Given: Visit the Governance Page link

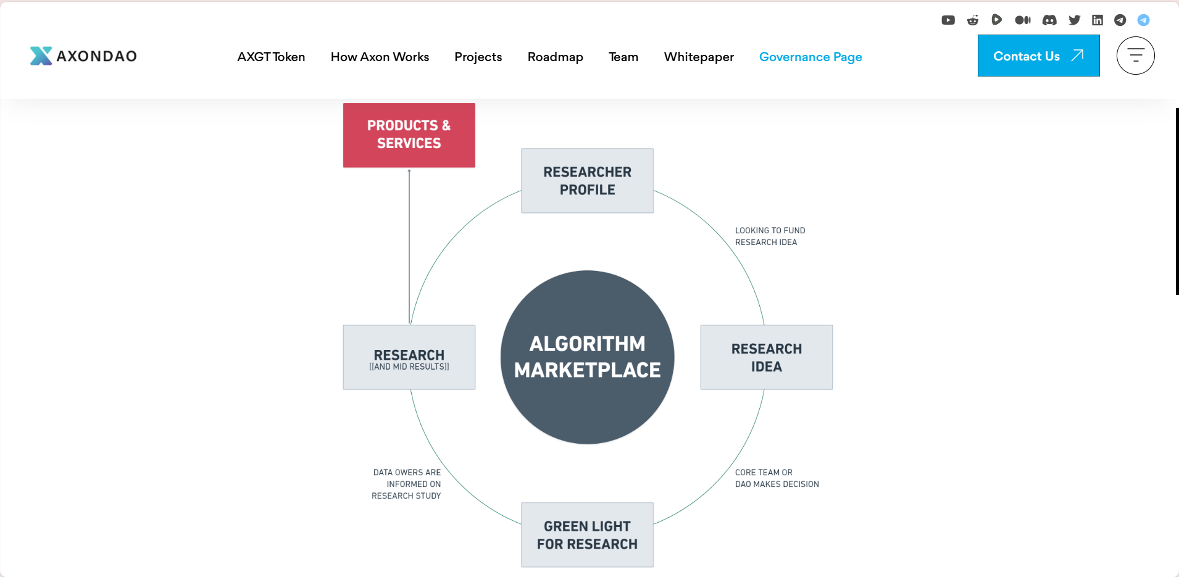Looking at the screenshot, I should [x=810, y=57].
